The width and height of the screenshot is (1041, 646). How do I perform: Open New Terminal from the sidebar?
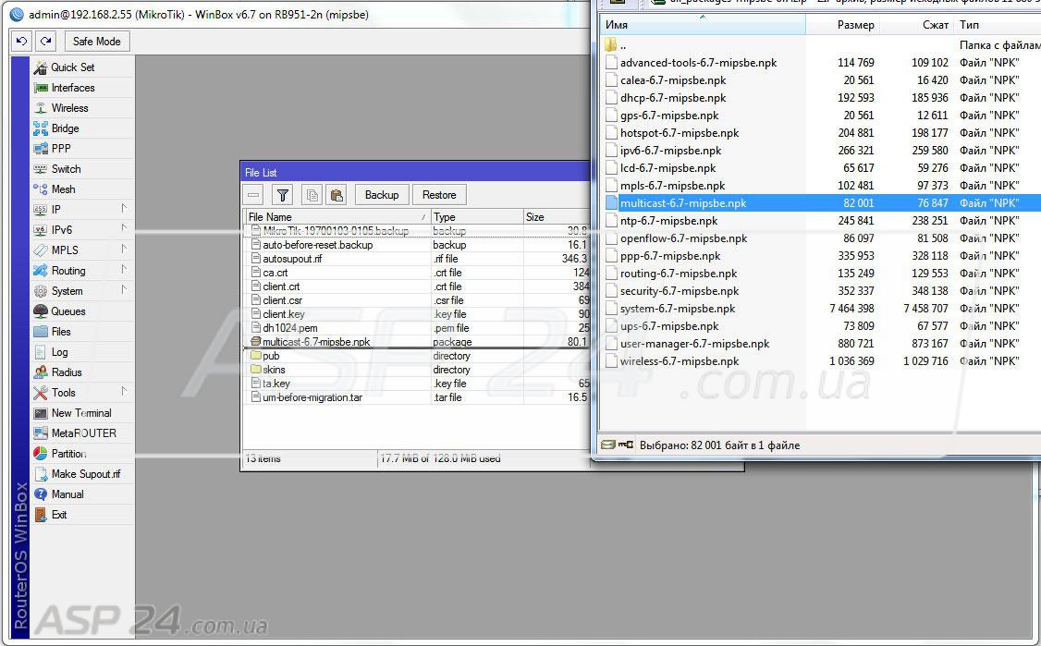coord(80,413)
